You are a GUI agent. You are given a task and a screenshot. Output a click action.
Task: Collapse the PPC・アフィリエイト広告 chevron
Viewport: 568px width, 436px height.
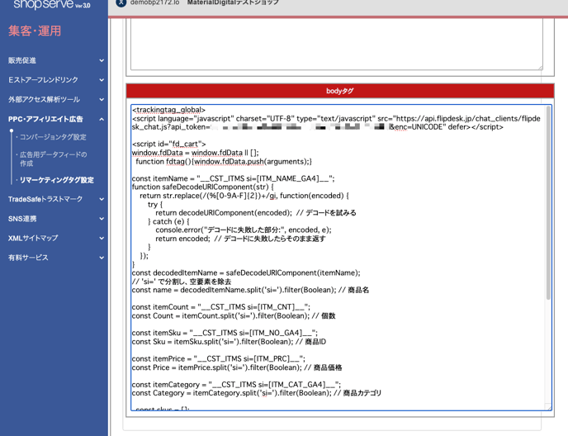click(102, 119)
